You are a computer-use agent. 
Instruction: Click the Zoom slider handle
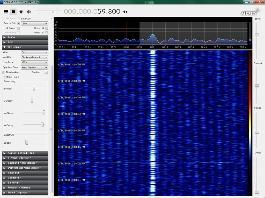[257, 35]
